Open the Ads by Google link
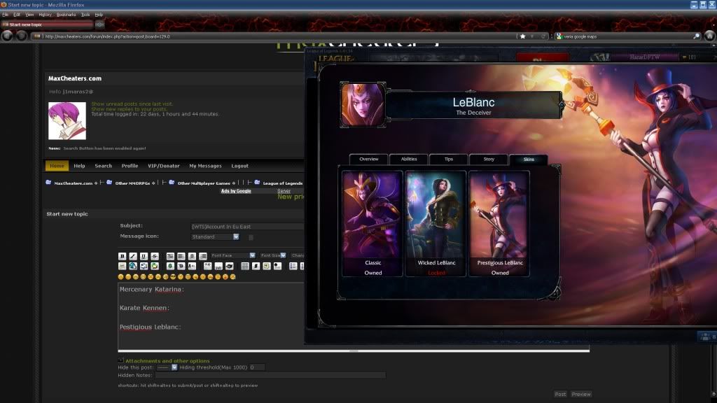Screen dimensions: 717x403 (x=236, y=190)
